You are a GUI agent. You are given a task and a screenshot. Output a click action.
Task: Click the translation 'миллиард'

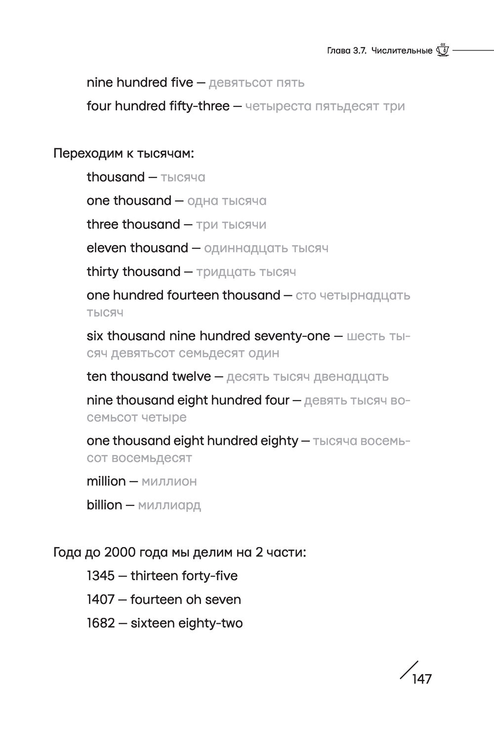tap(169, 505)
